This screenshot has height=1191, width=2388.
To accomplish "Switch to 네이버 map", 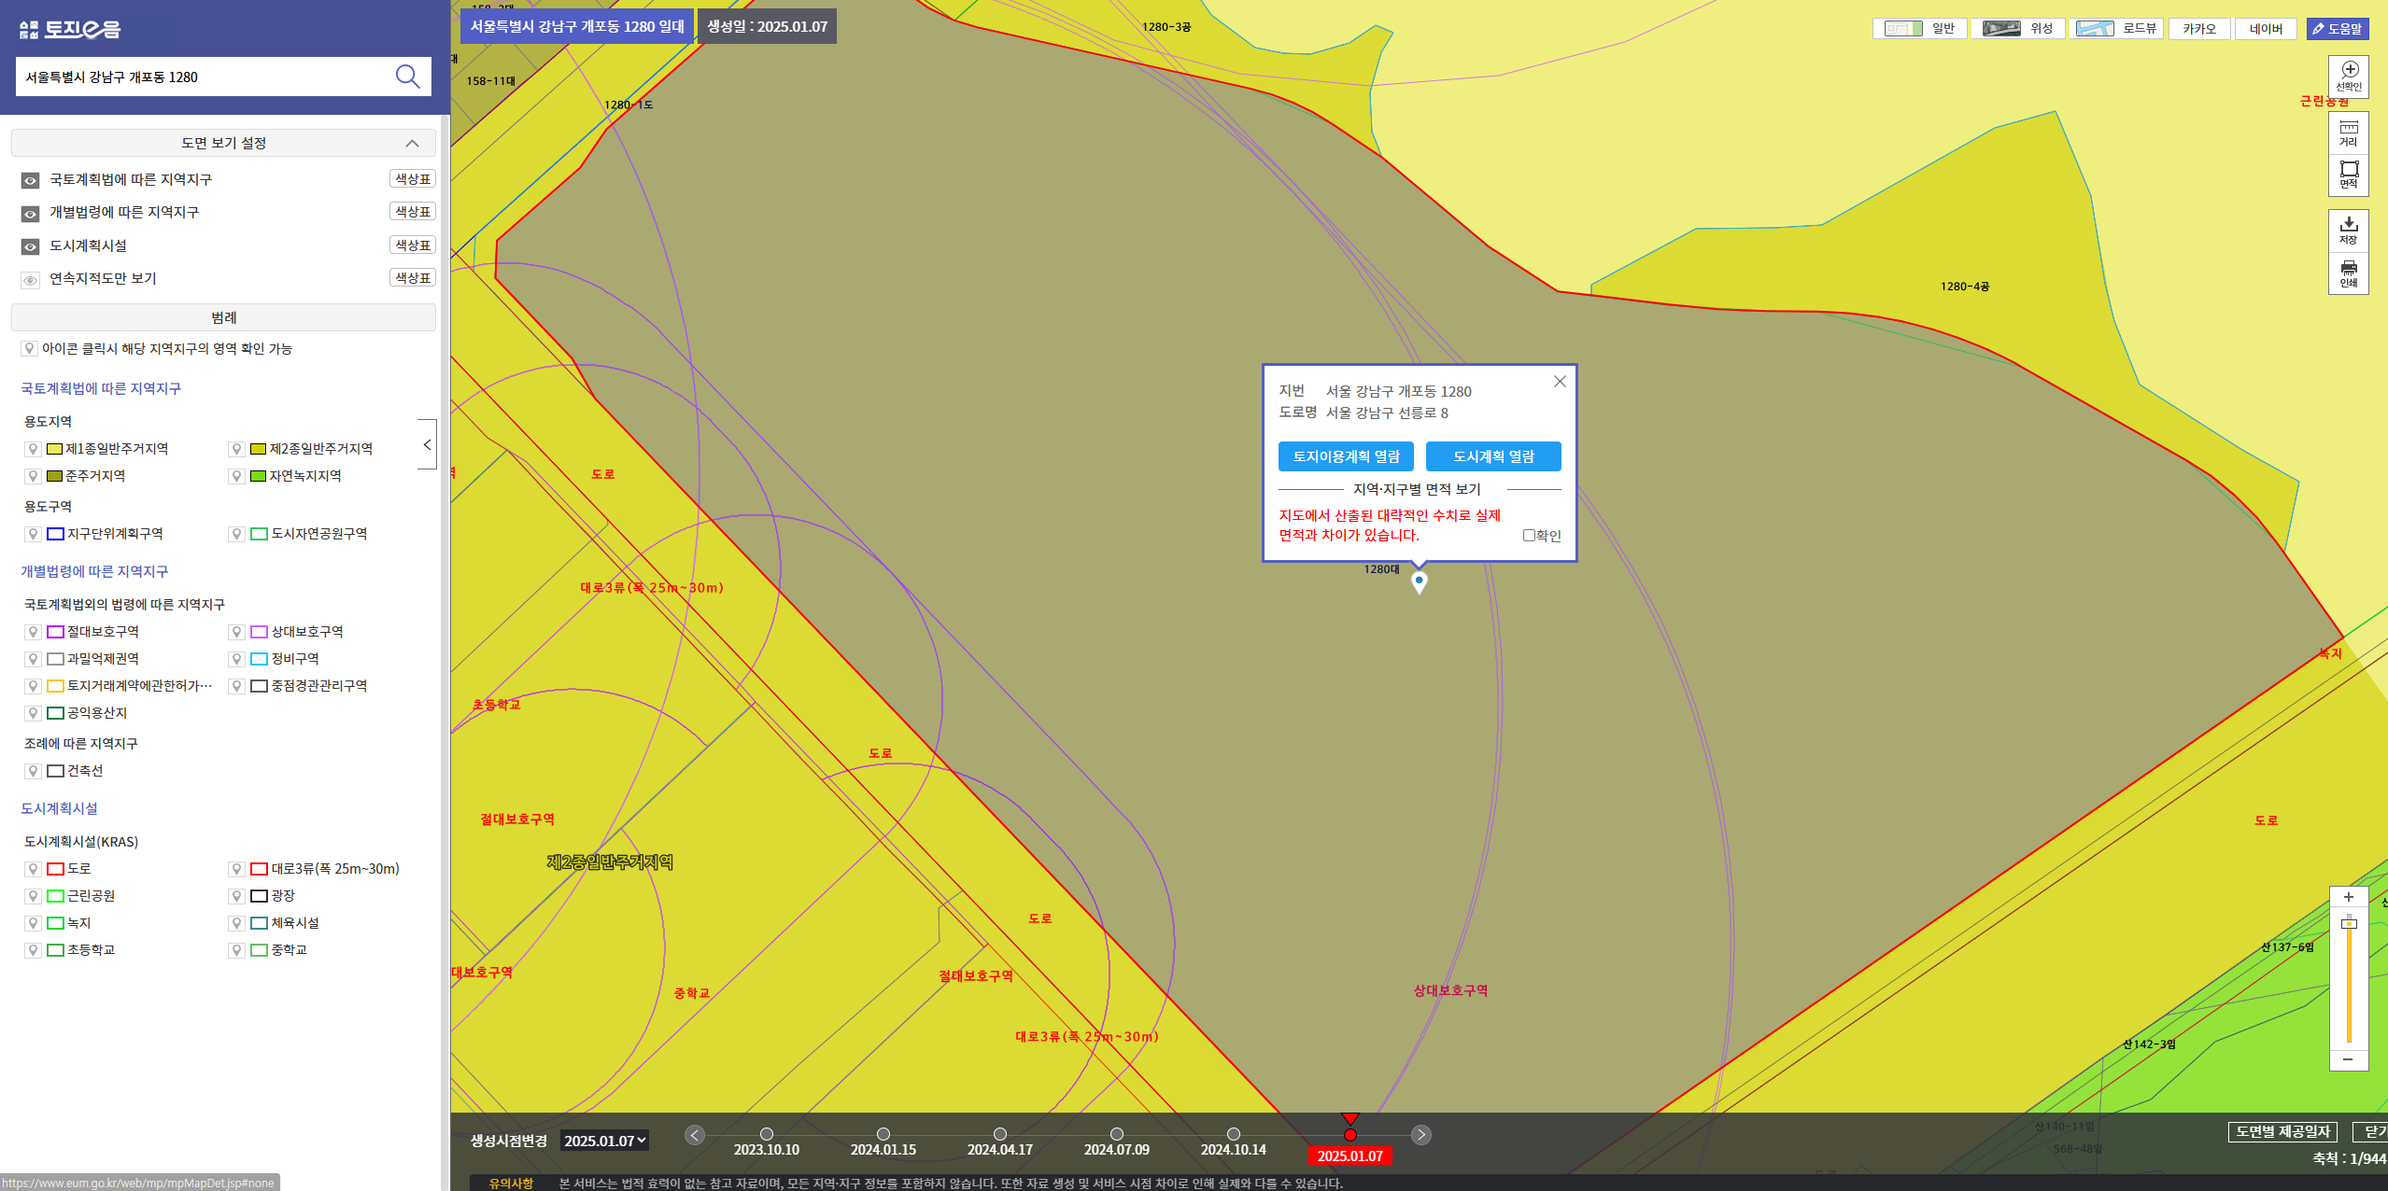I will point(2267,29).
